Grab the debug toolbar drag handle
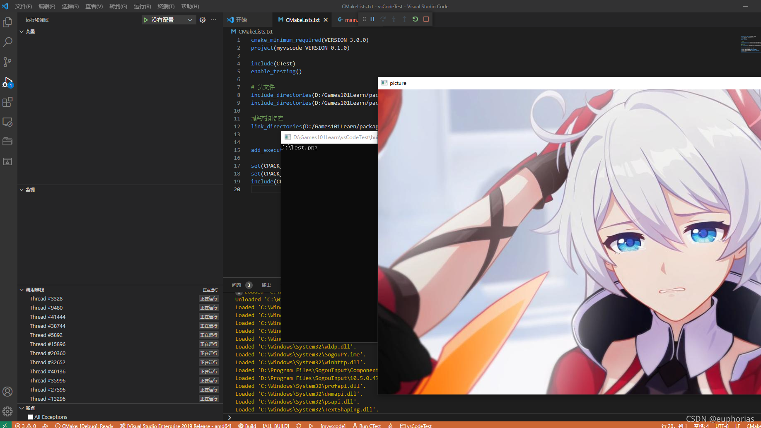 pyautogui.click(x=364, y=19)
